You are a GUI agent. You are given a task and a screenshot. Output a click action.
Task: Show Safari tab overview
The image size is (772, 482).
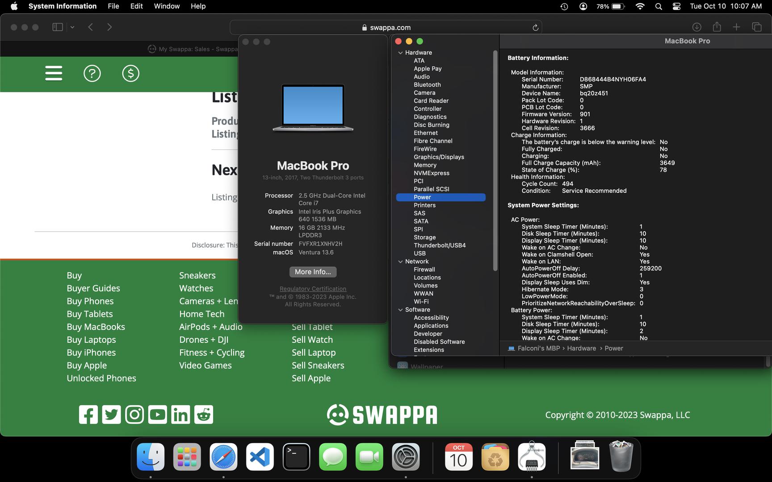coord(757,27)
